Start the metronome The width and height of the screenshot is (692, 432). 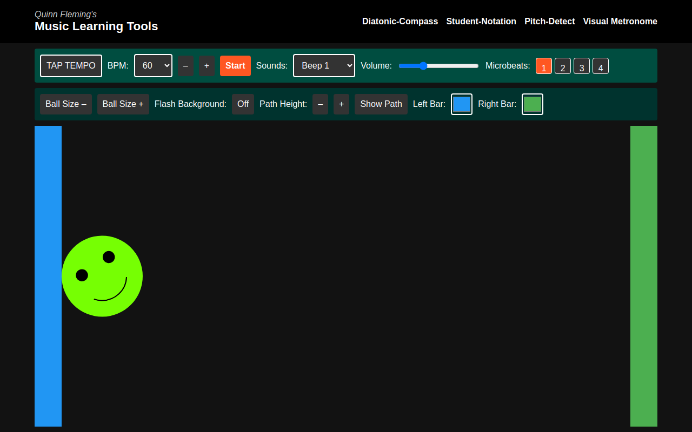coord(235,66)
